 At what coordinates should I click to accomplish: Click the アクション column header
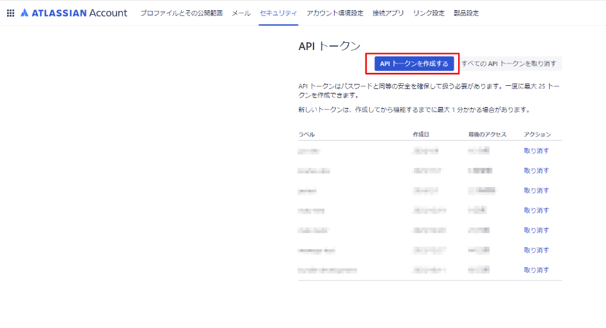537,135
